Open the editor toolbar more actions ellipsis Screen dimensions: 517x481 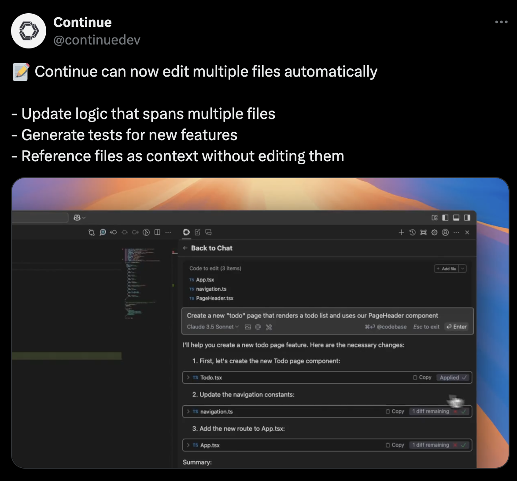click(x=168, y=232)
